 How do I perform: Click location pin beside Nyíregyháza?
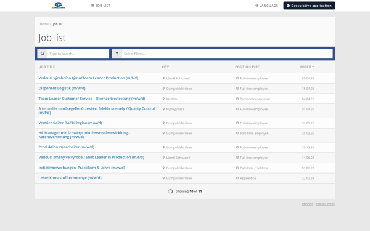[163, 109]
